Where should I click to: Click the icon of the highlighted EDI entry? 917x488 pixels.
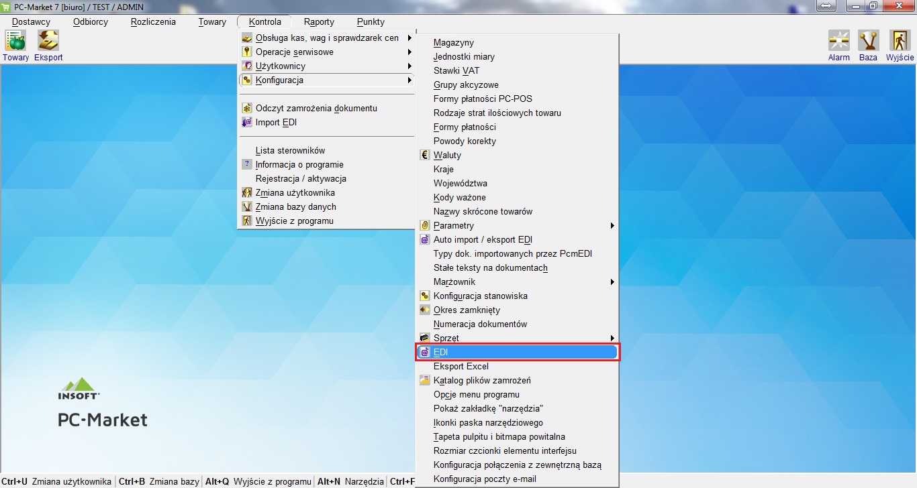[425, 353]
